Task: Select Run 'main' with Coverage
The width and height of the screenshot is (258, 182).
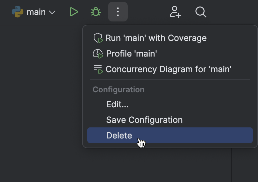Action: pos(156,38)
